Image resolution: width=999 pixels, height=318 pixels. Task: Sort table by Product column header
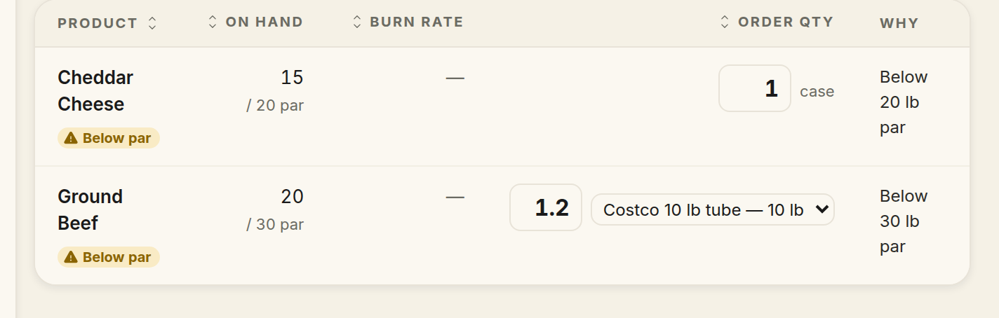click(x=98, y=23)
